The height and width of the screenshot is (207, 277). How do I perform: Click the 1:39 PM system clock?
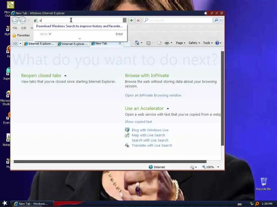pos(267,204)
